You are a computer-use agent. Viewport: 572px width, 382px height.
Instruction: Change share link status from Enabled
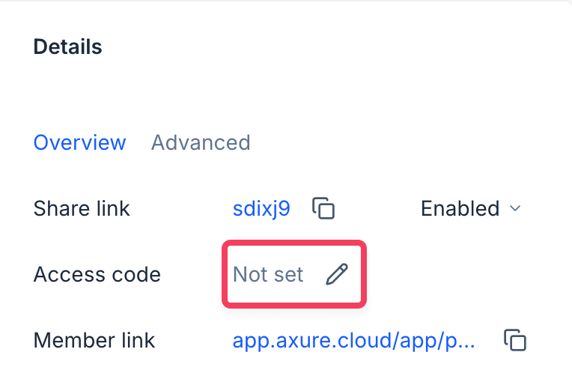[x=469, y=208]
